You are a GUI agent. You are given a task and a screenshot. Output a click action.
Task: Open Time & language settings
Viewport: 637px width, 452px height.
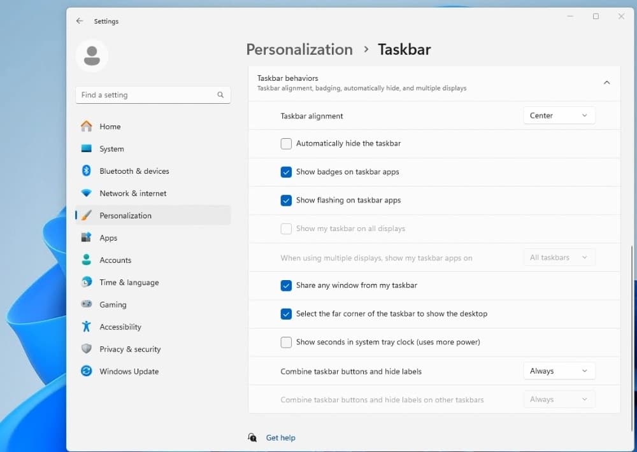[129, 283]
